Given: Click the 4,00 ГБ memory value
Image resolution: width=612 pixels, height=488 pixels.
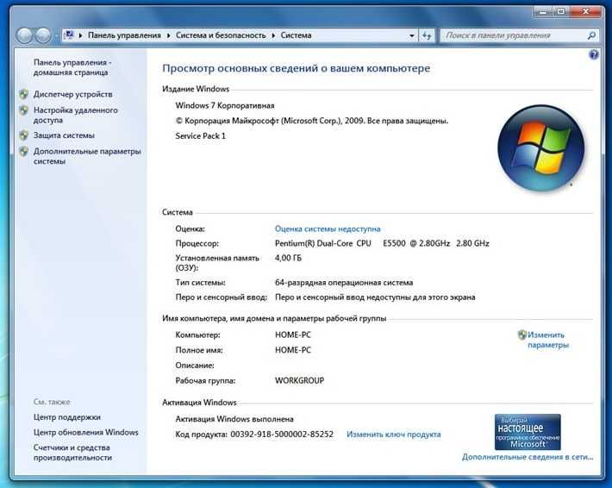Looking at the screenshot, I should (288, 258).
